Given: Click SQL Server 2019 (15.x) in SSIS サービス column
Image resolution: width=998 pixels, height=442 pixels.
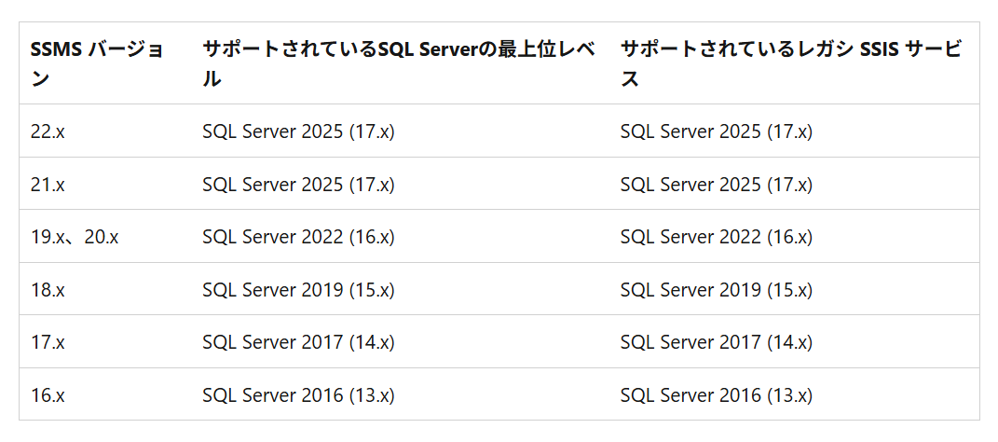Looking at the screenshot, I should [716, 290].
